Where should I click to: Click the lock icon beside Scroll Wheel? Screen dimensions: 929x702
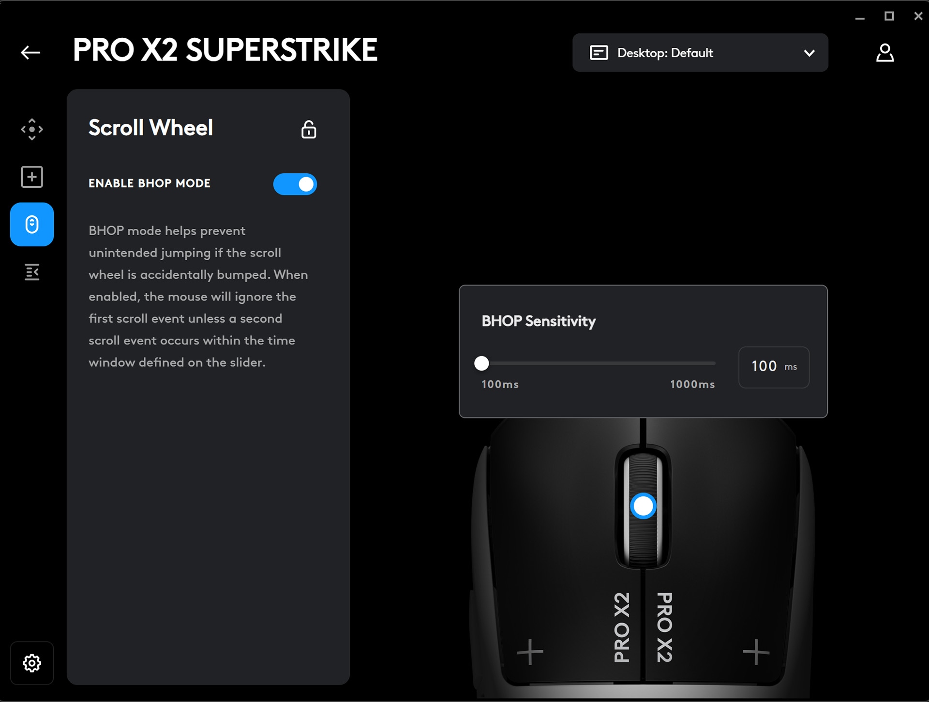click(x=309, y=129)
